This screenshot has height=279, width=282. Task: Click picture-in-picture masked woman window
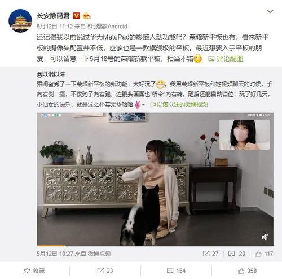pos(244,134)
